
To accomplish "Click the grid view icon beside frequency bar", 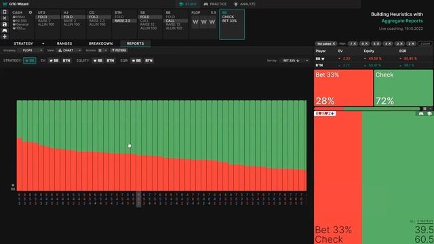I will click(425, 108).
